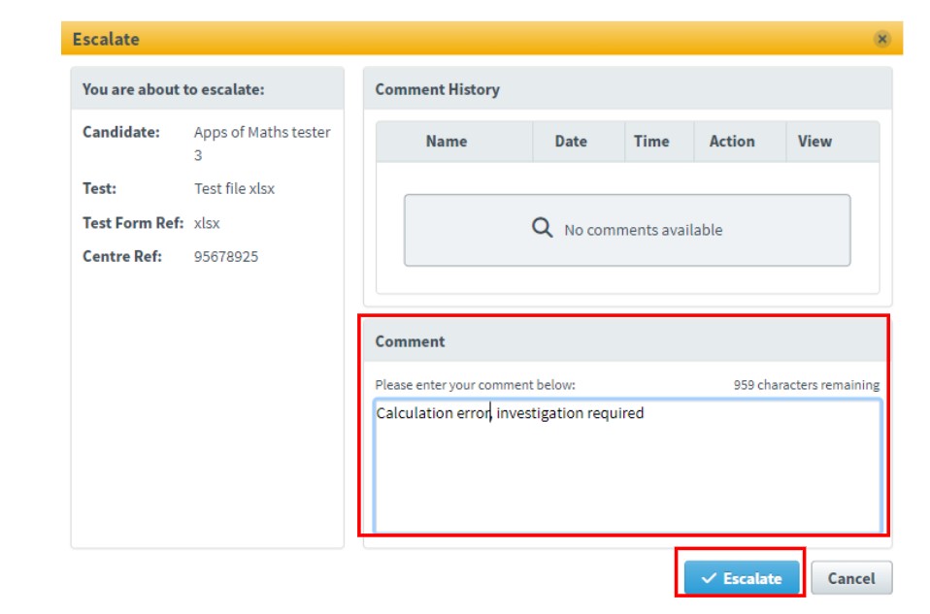This screenshot has width=930, height=614.
Task: Click the '959 characters remaining' counter
Action: point(806,385)
